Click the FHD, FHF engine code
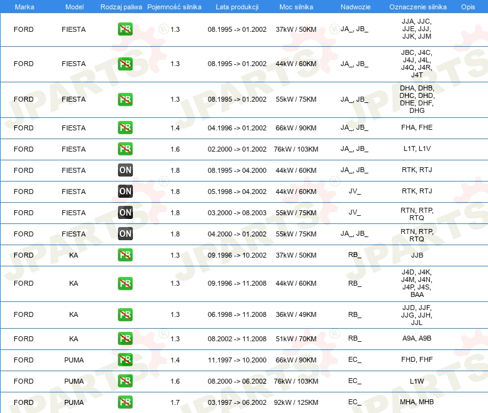This screenshot has height=413, width=488. click(417, 359)
